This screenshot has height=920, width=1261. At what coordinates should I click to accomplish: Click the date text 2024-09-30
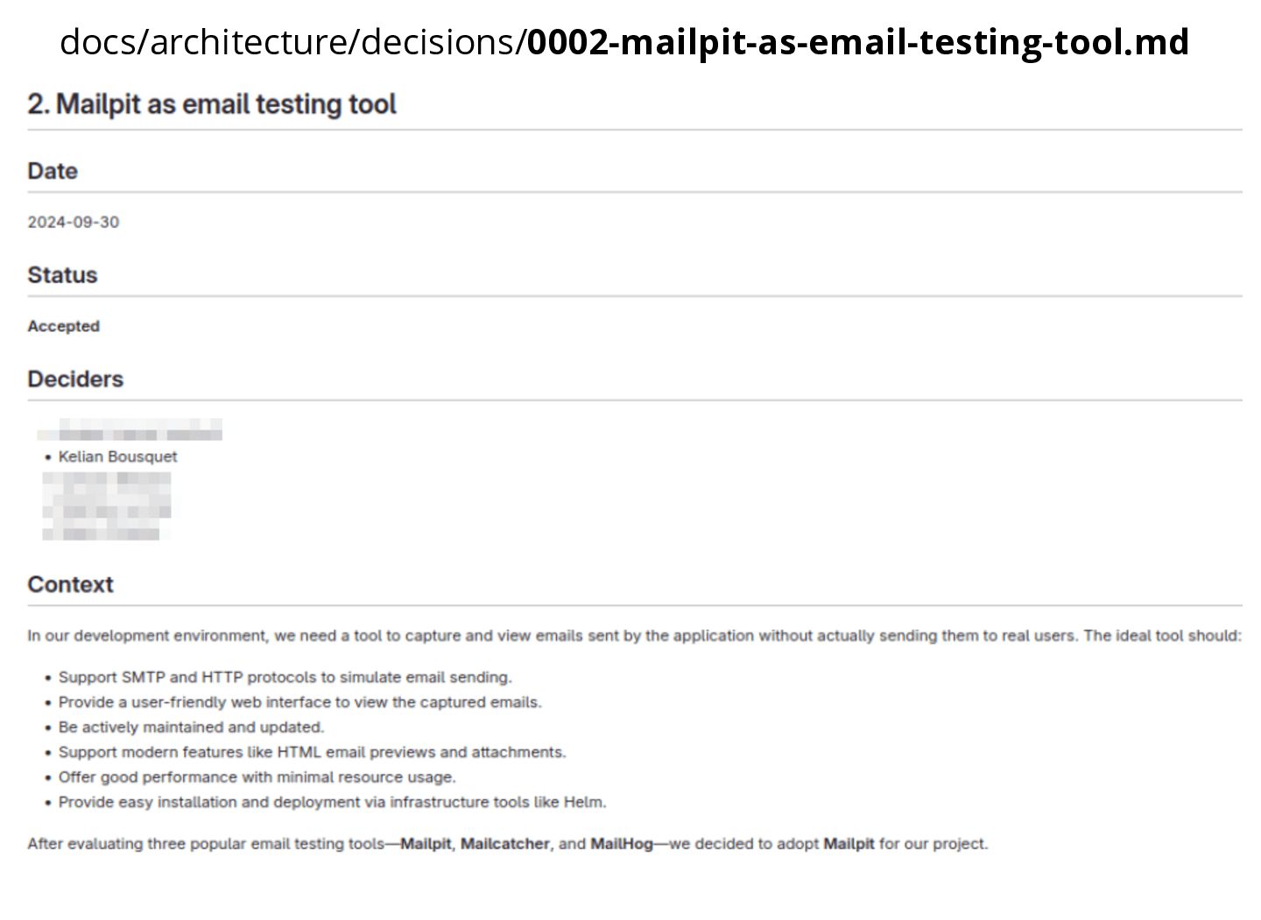pyautogui.click(x=73, y=222)
